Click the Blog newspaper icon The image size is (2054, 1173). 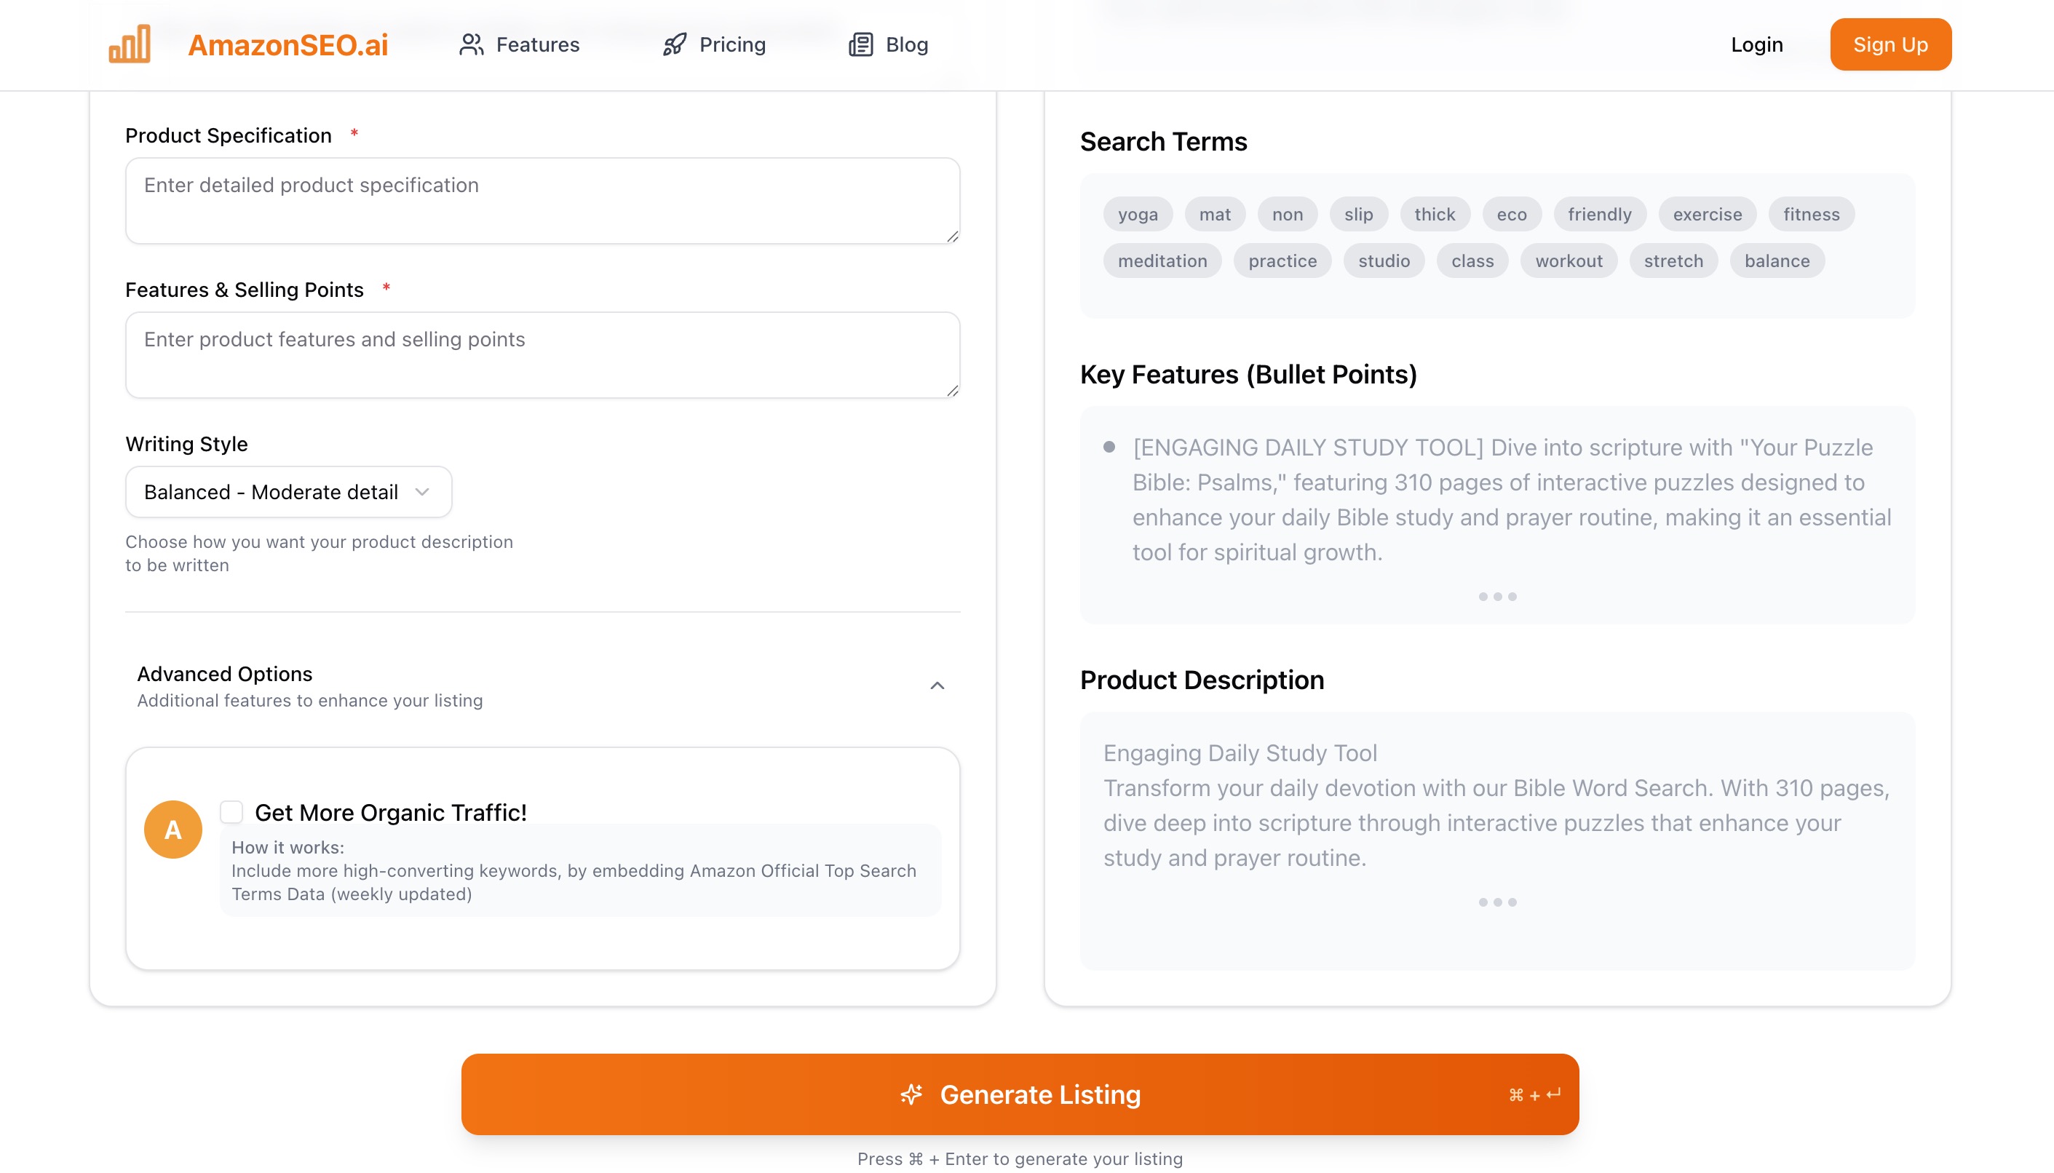[860, 44]
